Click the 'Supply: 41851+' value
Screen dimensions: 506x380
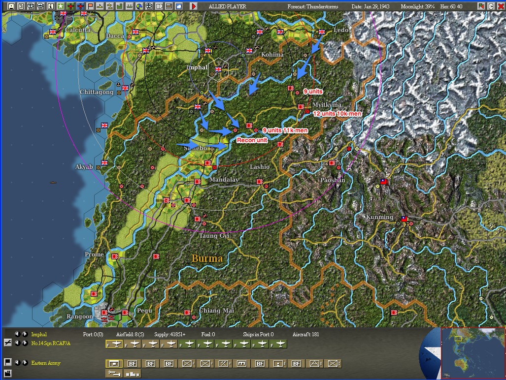point(170,334)
